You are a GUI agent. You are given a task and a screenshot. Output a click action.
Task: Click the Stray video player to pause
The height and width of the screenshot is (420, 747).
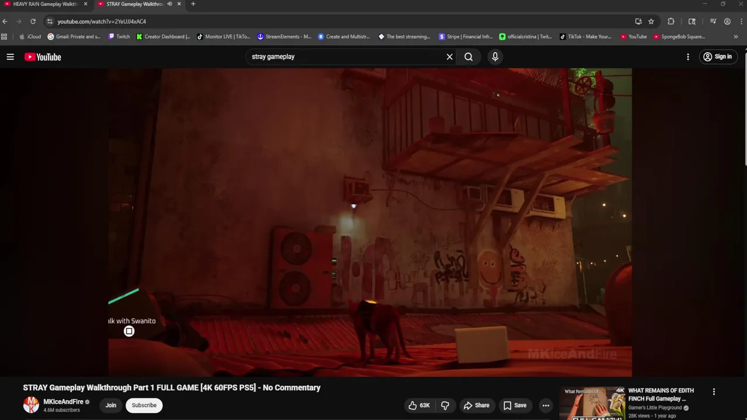pos(369,222)
